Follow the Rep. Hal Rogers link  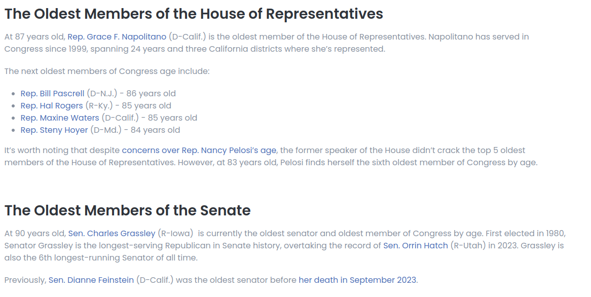click(52, 105)
